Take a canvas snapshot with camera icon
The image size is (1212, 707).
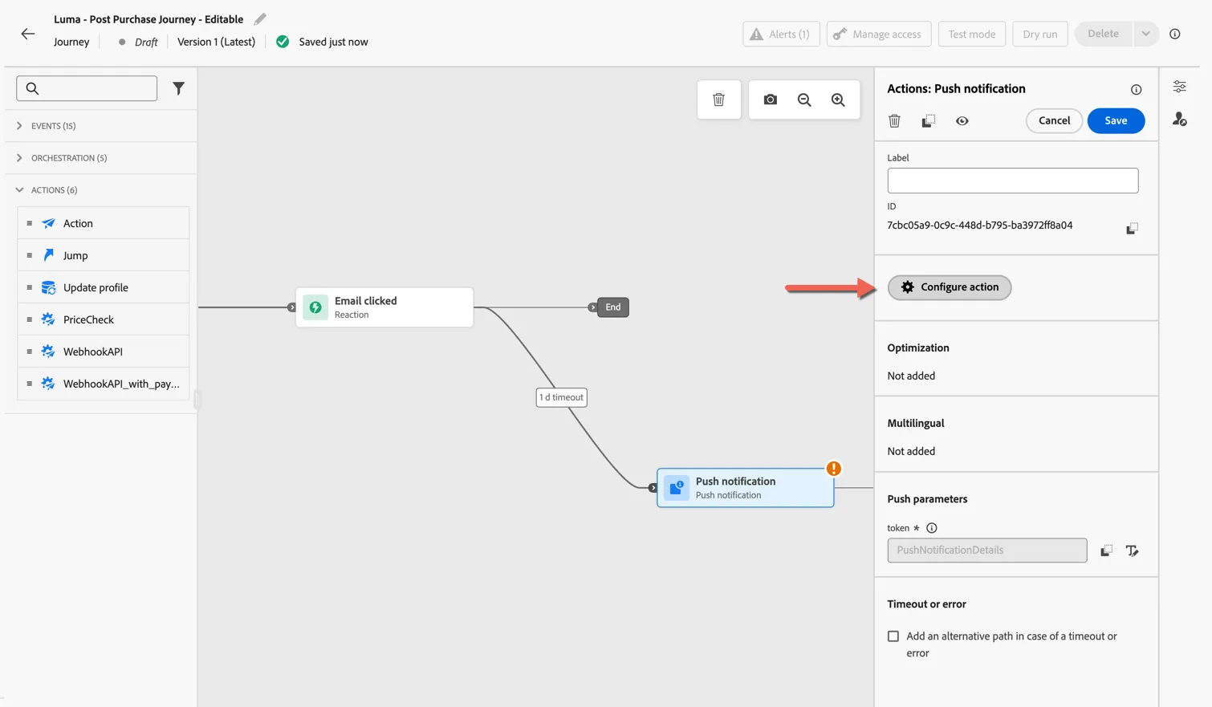click(771, 100)
